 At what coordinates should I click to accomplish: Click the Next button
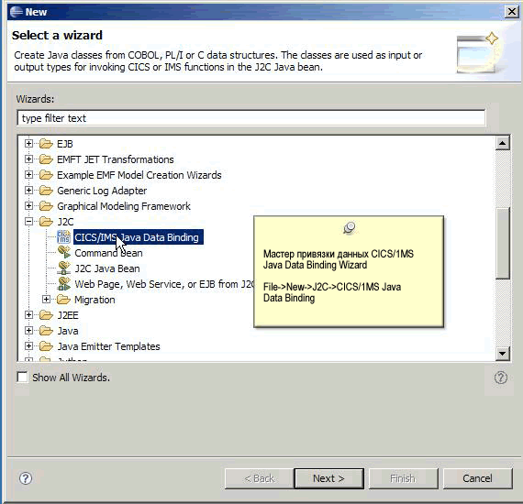click(328, 478)
